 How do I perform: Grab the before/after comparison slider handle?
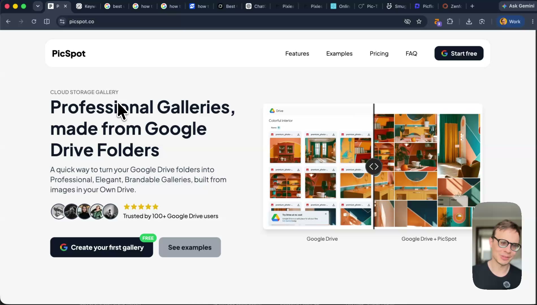point(374,166)
